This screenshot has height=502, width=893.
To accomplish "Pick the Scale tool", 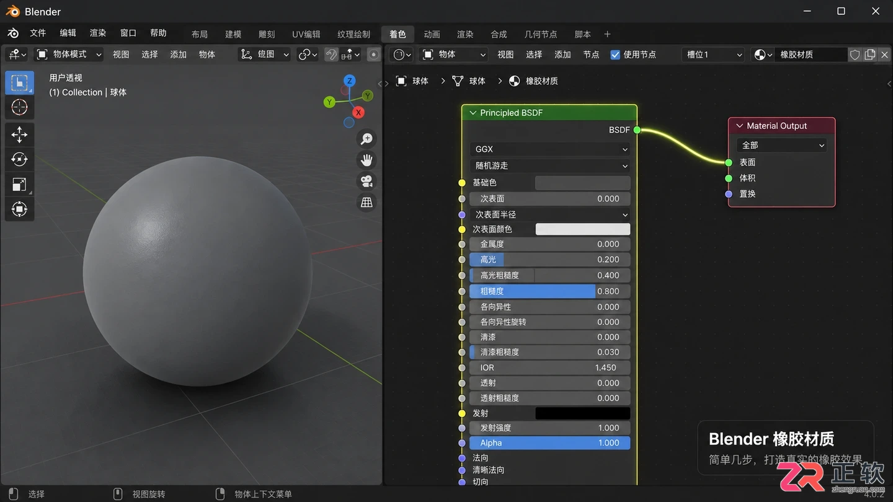I will (19, 184).
